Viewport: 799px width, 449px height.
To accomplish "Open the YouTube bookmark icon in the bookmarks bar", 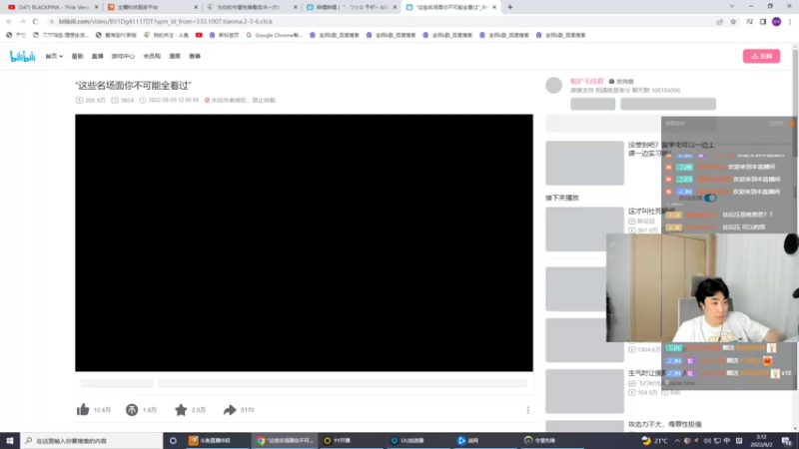I will pyautogui.click(x=199, y=35).
